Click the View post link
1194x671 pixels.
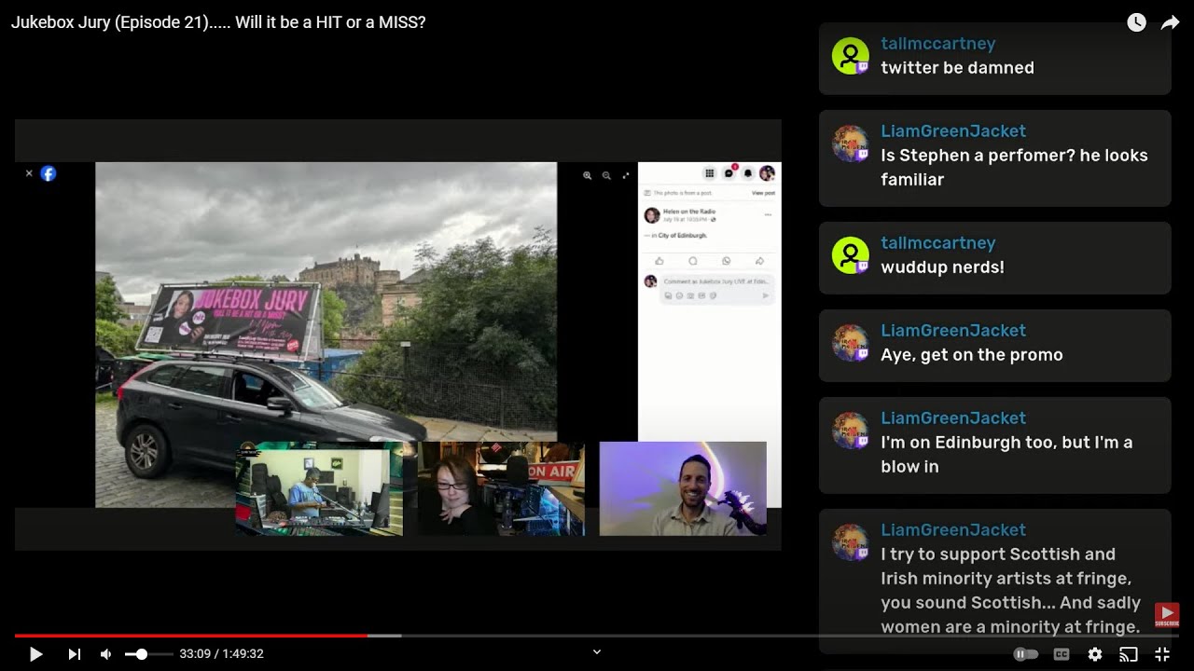763,193
